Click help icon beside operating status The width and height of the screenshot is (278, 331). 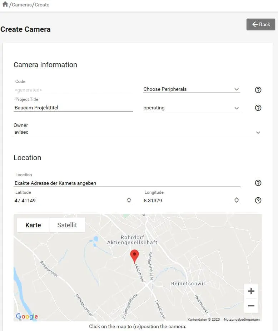tap(258, 108)
